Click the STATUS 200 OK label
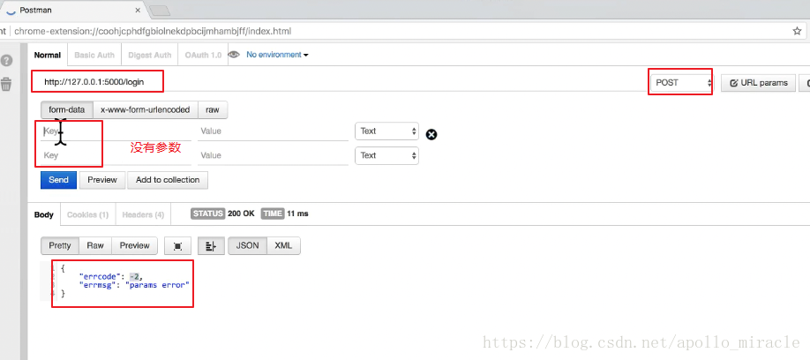This screenshot has width=810, height=360. click(222, 214)
